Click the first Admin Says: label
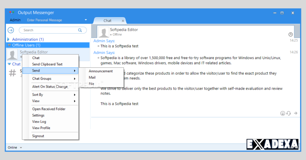The width and height of the screenshot is (306, 160). (104, 41)
